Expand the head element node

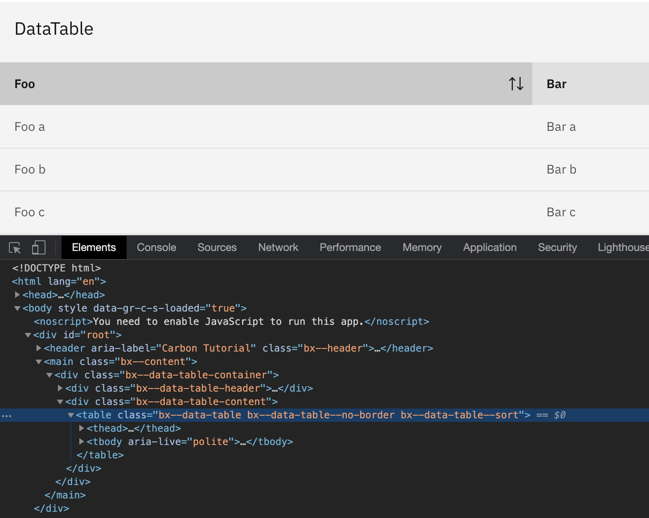click(x=17, y=295)
